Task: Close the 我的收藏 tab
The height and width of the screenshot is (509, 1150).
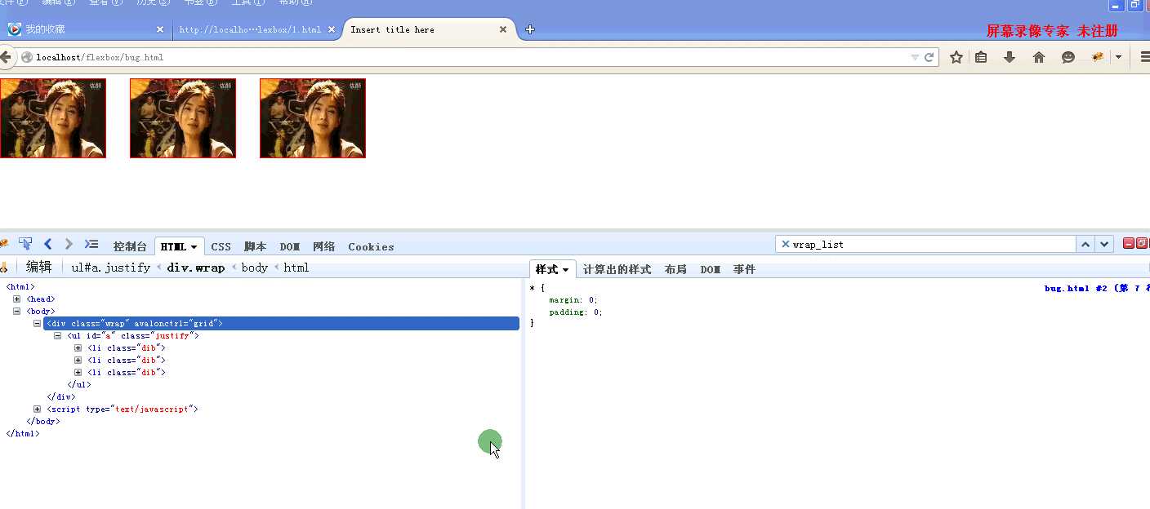Action: tap(160, 29)
